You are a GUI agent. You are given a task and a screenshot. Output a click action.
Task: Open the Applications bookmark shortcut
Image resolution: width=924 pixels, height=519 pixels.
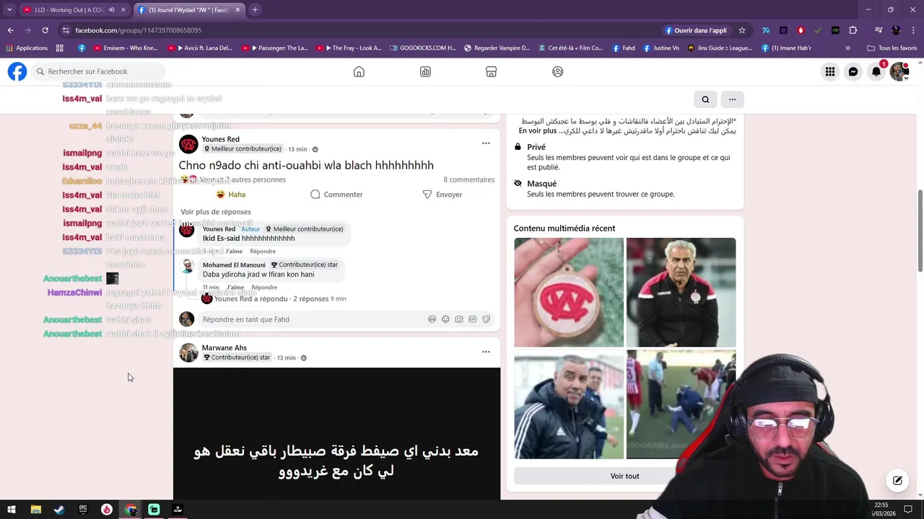point(27,48)
